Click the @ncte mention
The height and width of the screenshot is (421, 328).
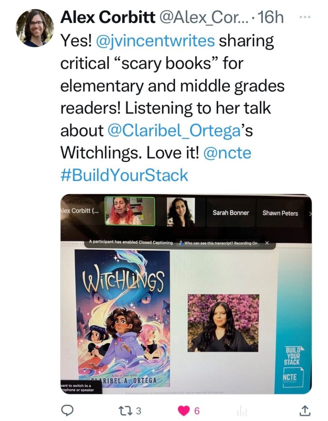pyautogui.click(x=227, y=153)
